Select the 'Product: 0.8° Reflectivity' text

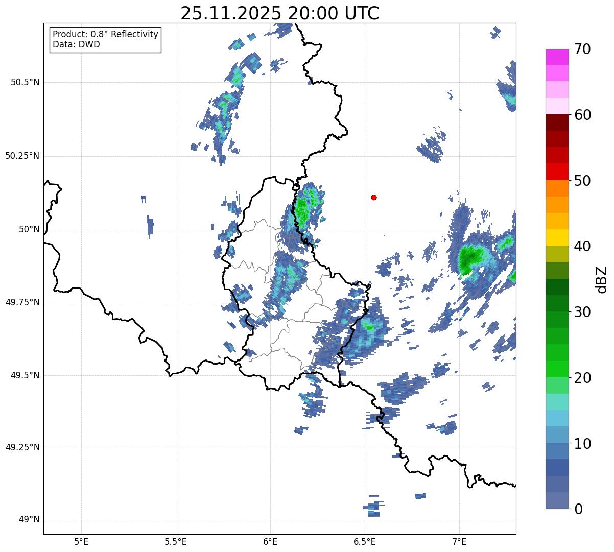pyautogui.click(x=106, y=34)
